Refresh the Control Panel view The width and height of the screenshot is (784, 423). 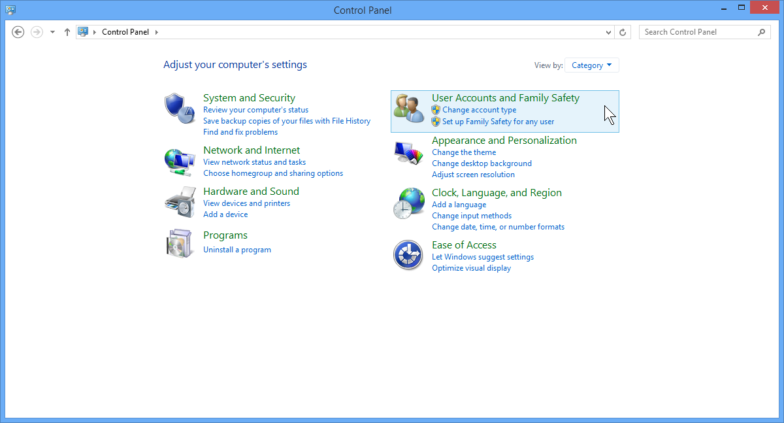[x=623, y=32]
